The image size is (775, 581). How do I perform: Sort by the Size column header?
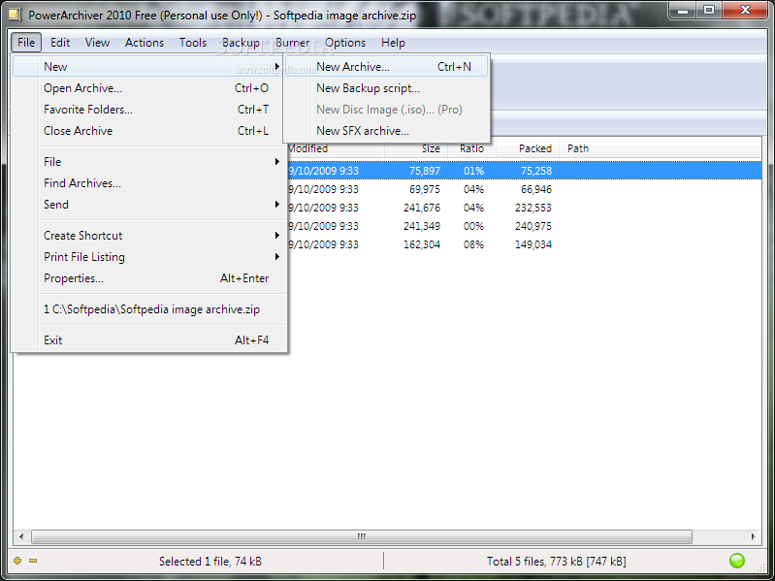click(416, 148)
